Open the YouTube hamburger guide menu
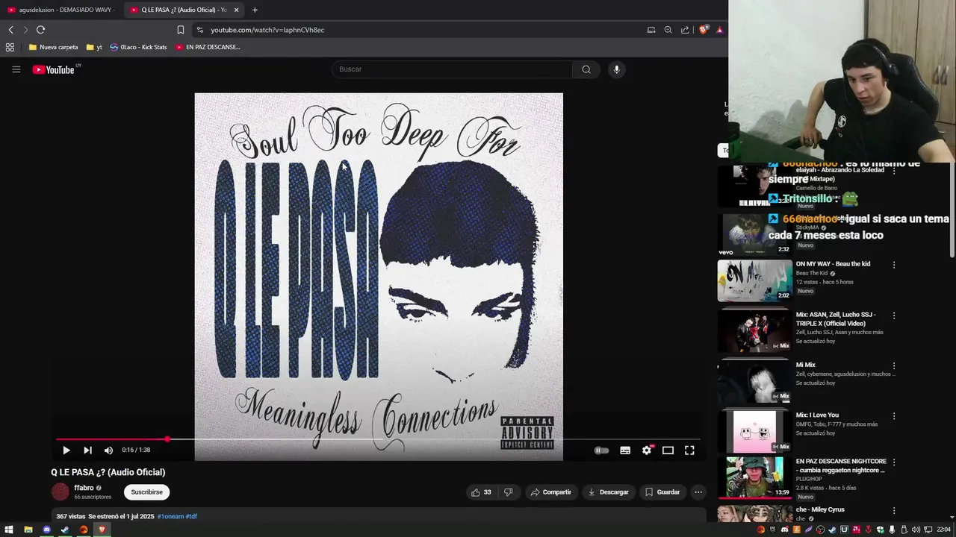The width and height of the screenshot is (956, 537). click(x=16, y=69)
